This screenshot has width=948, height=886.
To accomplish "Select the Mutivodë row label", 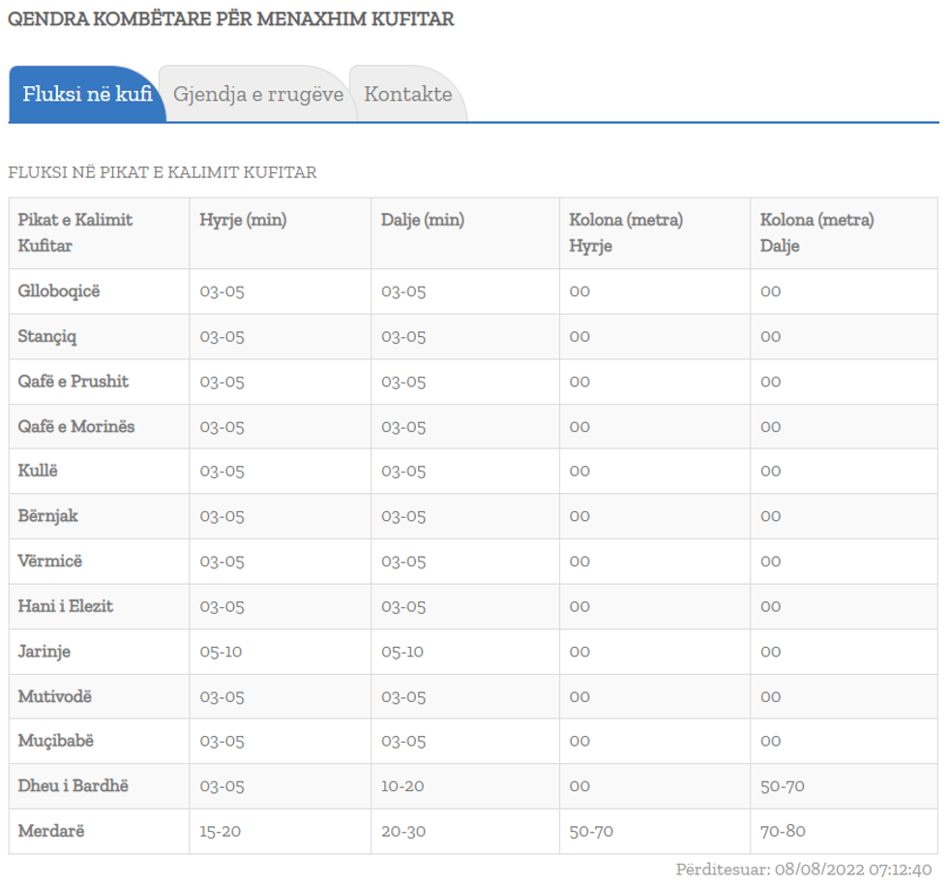I will click(55, 696).
